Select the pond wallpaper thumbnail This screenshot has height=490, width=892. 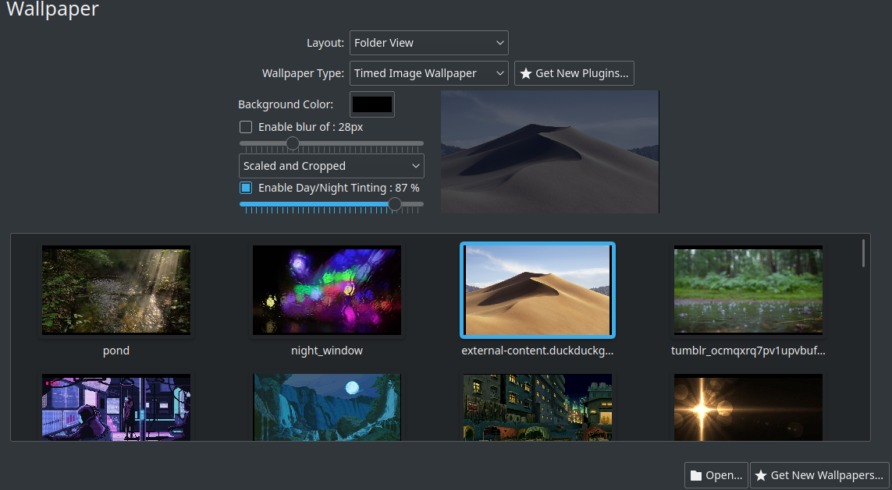pyautogui.click(x=116, y=290)
